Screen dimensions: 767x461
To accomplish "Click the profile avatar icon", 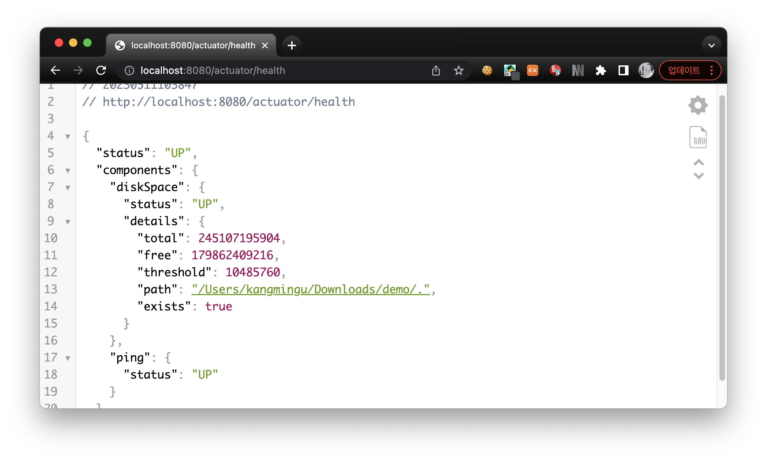I will 646,71.
